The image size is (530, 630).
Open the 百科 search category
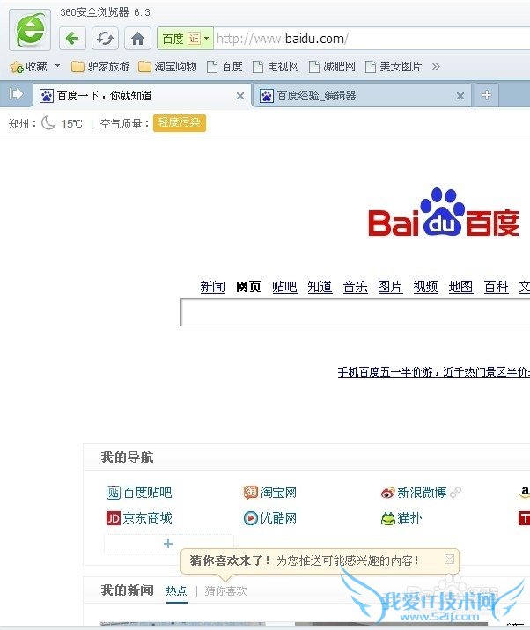click(497, 287)
